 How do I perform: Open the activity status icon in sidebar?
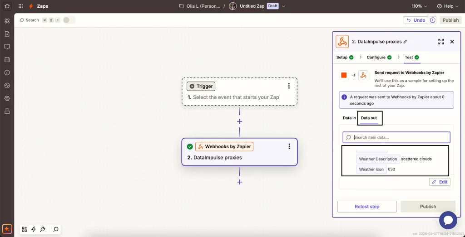(x=7, y=85)
